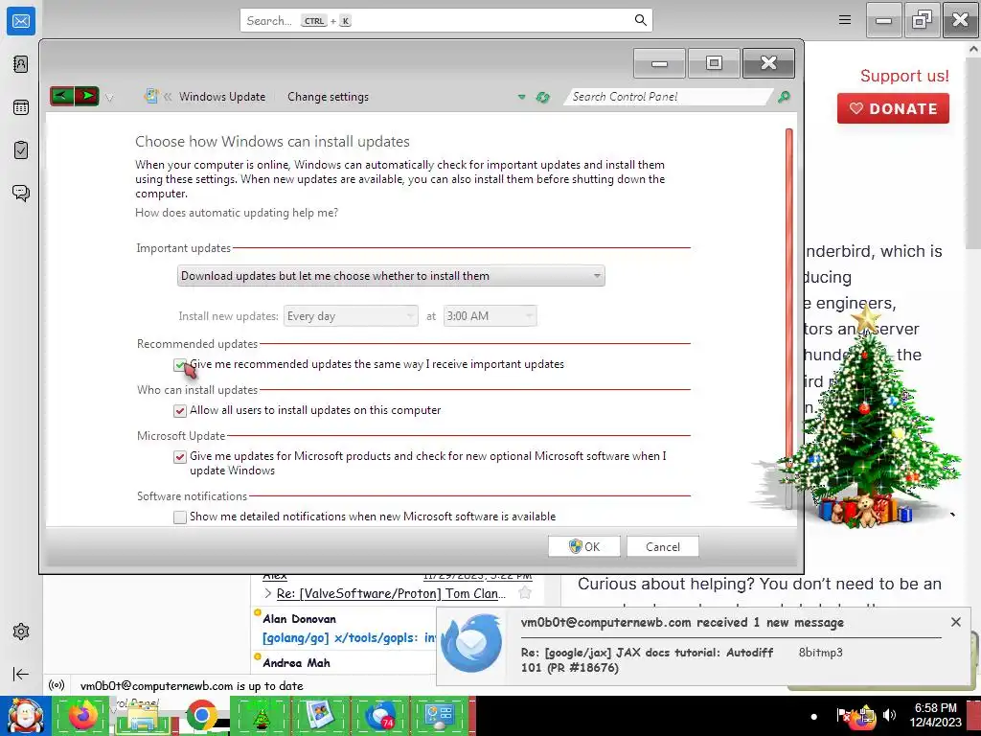The width and height of the screenshot is (981, 736).
Task: Expand breadcrumb chevrons before Windows Update
Action: [167, 97]
